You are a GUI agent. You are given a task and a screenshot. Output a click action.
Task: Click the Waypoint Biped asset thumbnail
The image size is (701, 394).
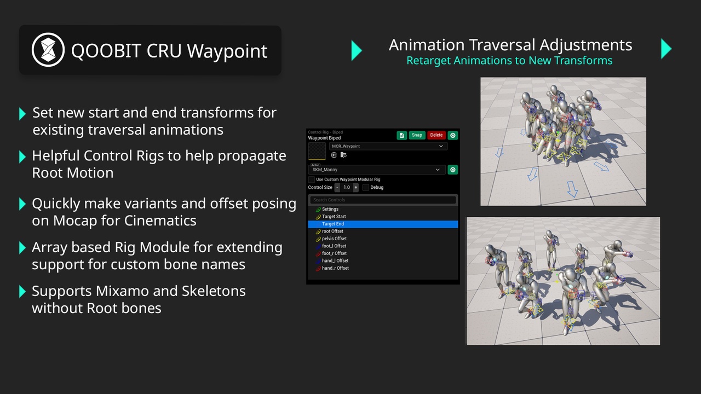pyautogui.click(x=317, y=151)
